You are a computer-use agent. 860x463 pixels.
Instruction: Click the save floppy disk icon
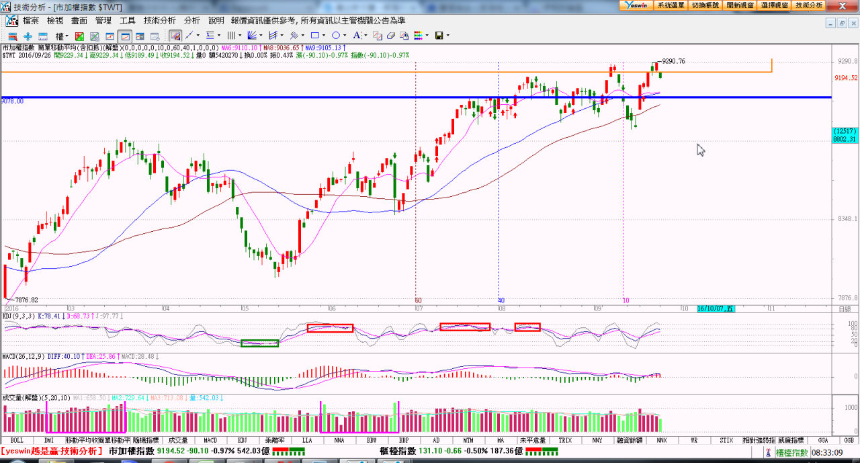click(439, 36)
